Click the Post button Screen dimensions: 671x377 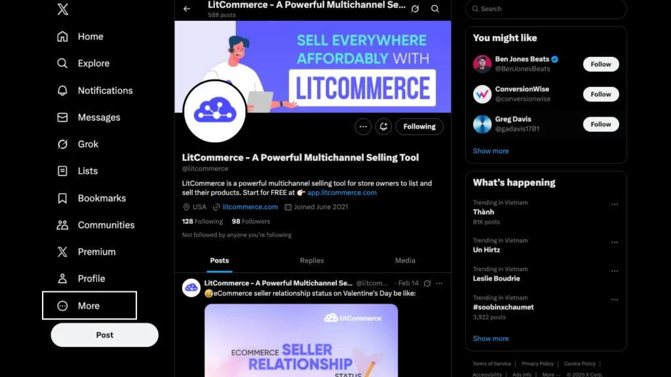pyautogui.click(x=104, y=334)
